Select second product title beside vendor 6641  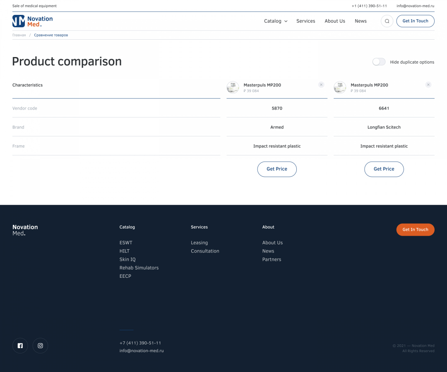369,85
